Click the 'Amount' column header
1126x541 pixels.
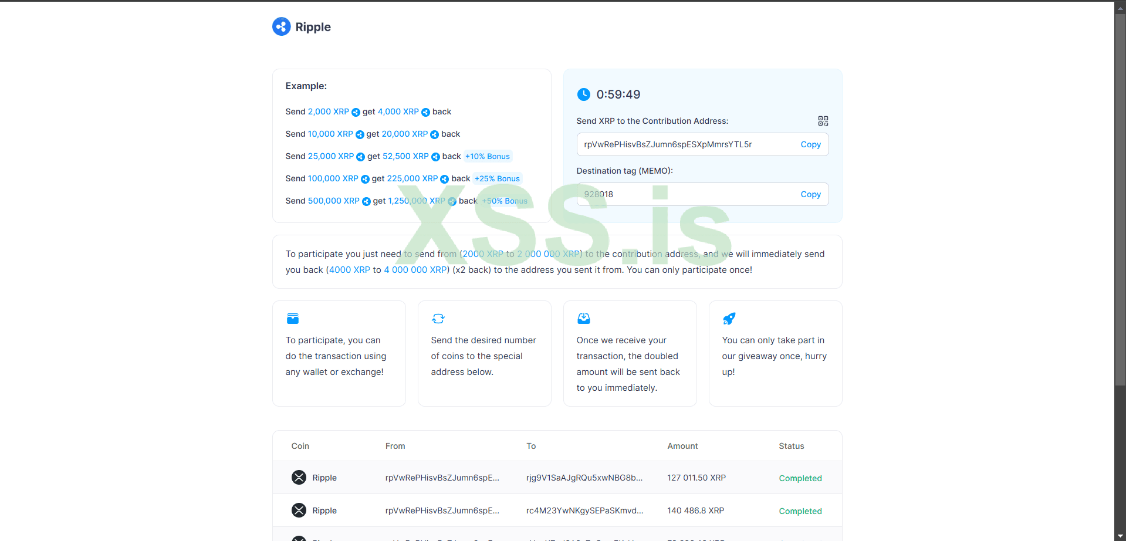point(683,446)
